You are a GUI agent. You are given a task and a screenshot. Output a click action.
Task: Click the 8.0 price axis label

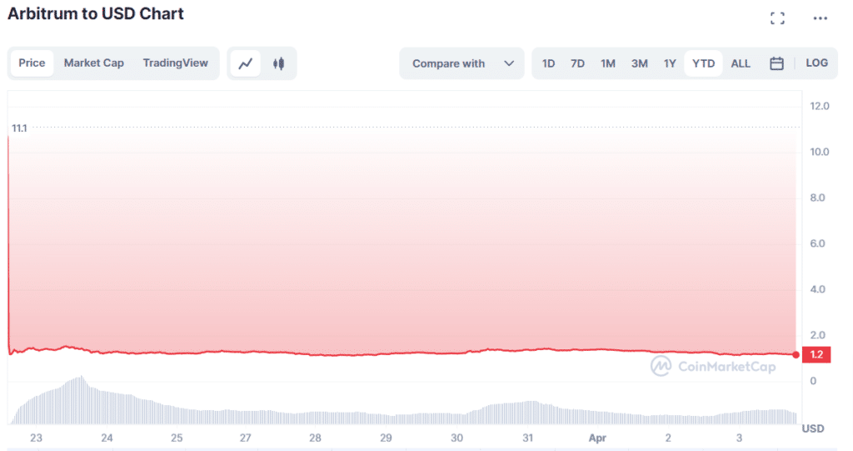[818, 198]
